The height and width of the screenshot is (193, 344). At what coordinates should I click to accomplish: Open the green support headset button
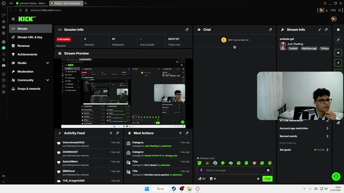336,176
